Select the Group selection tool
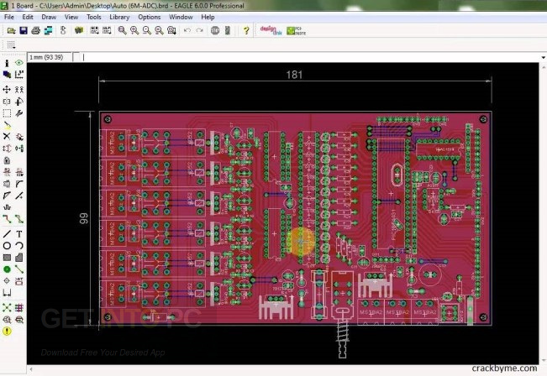Image resolution: width=547 pixels, height=376 pixels. click(x=7, y=113)
